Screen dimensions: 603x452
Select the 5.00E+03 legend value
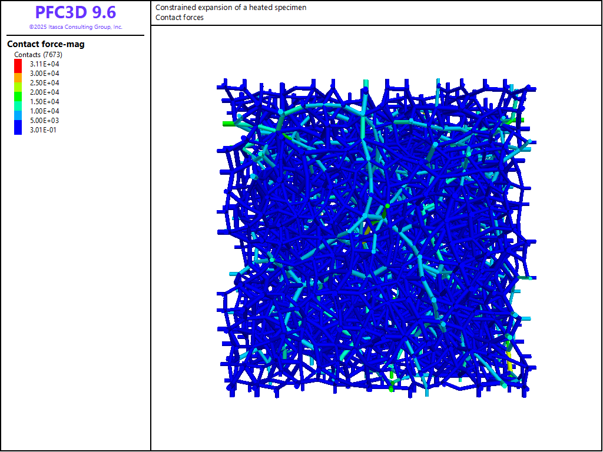tap(45, 121)
